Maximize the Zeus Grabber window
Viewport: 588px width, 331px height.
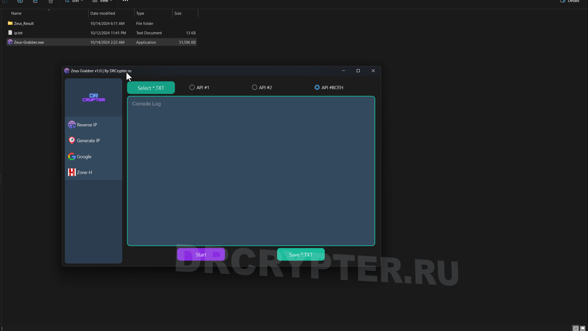pyautogui.click(x=358, y=71)
